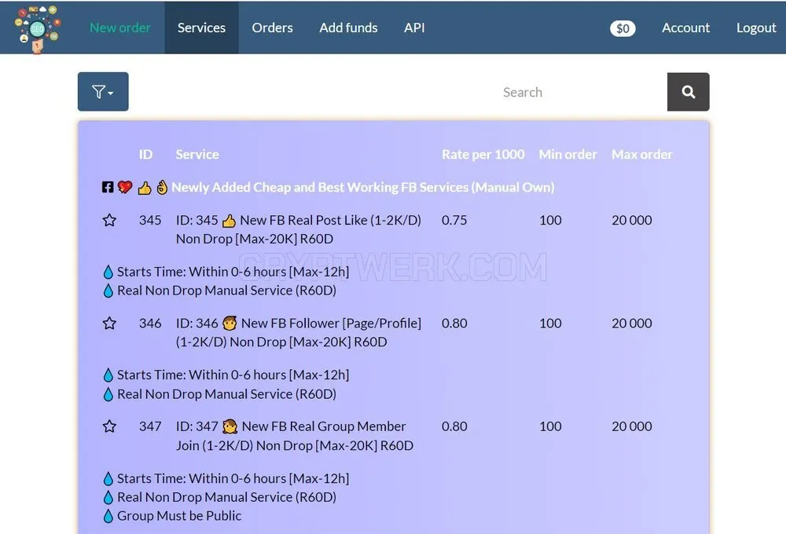Click ID cell 347

[x=150, y=426]
